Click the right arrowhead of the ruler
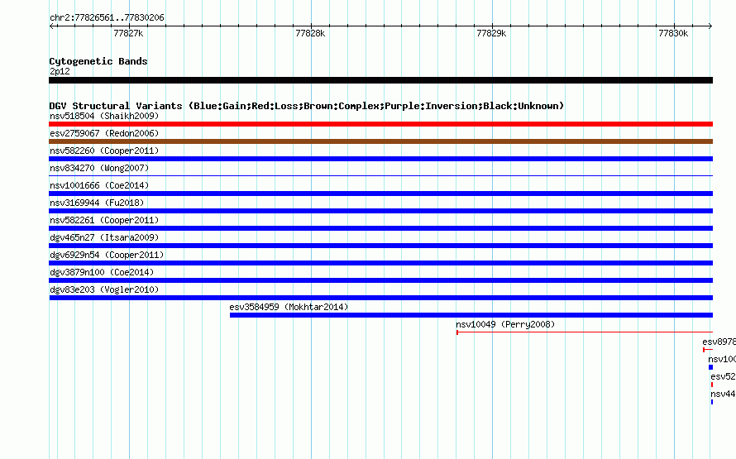Viewport: 736px width, 459px height. (710, 26)
